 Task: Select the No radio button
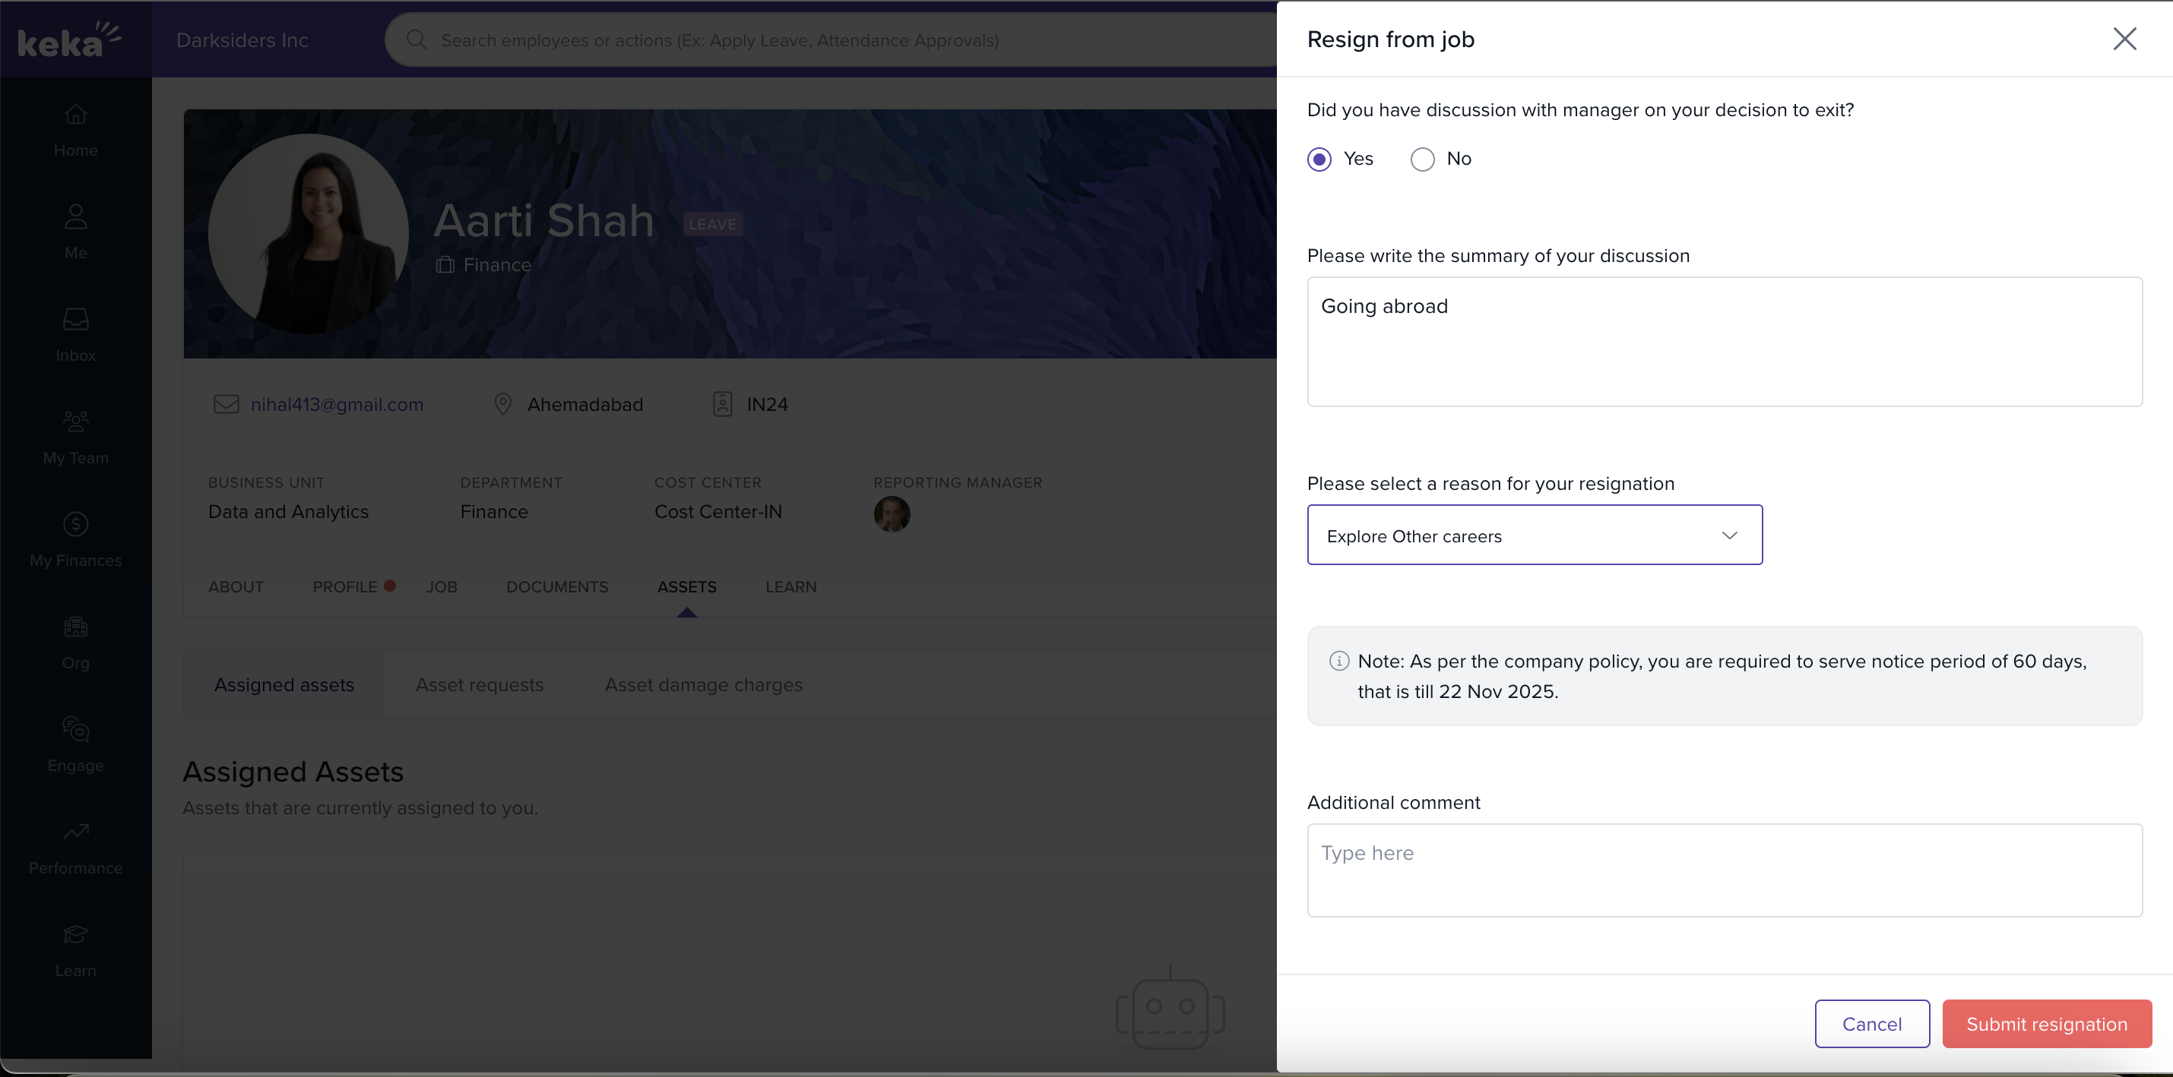tap(1422, 159)
